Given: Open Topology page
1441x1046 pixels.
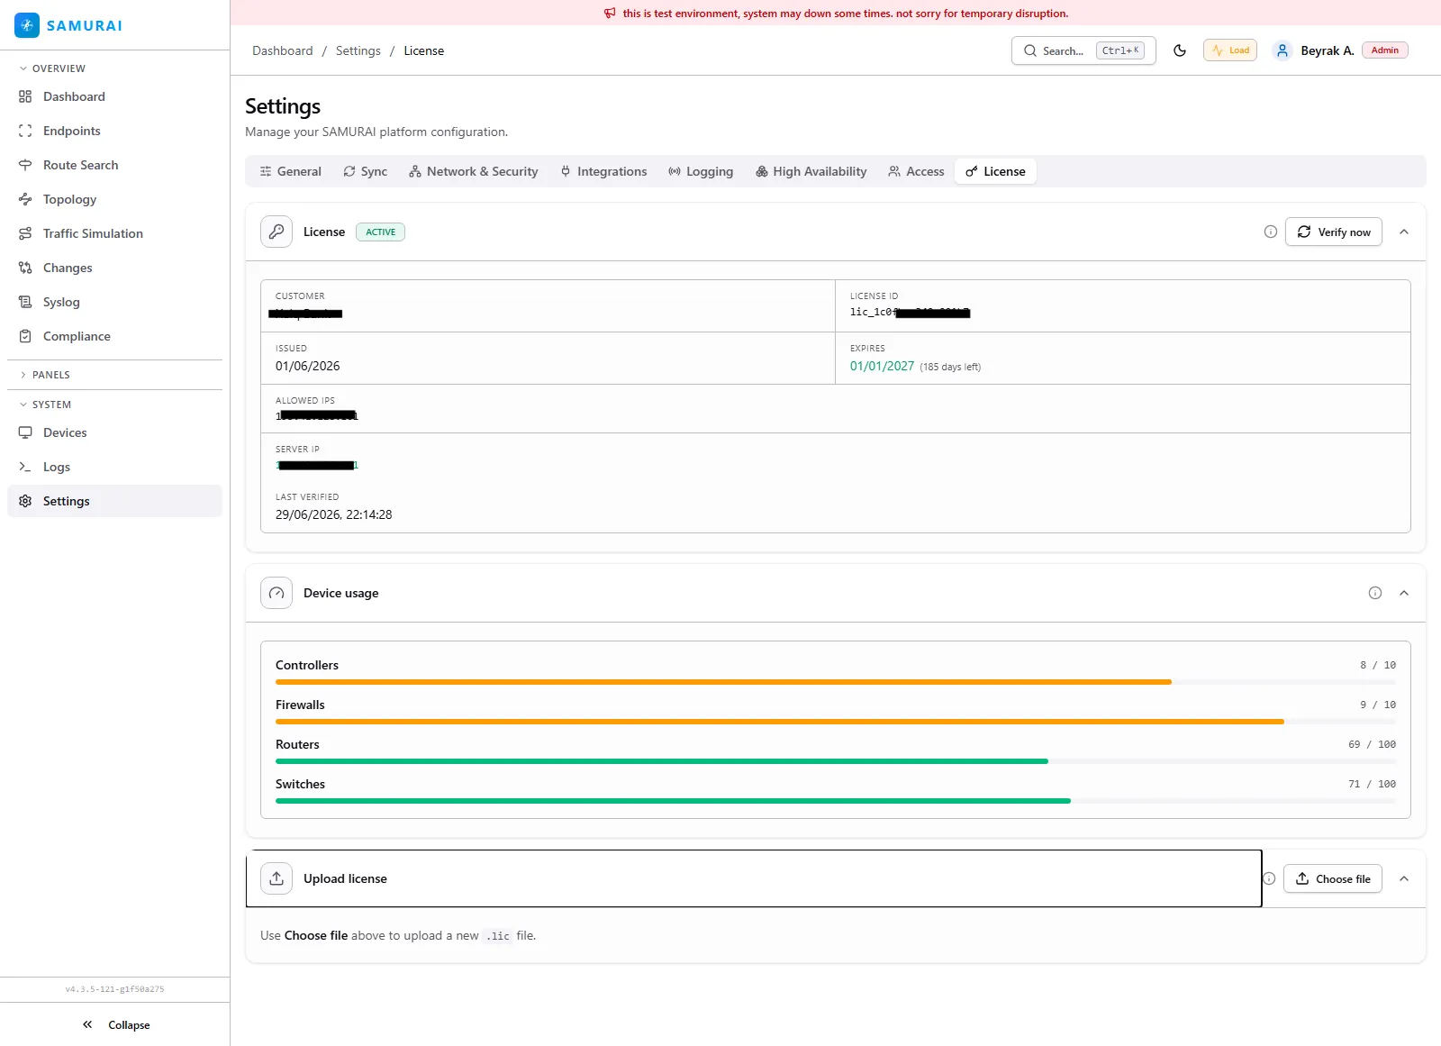Looking at the screenshot, I should 114,199.
